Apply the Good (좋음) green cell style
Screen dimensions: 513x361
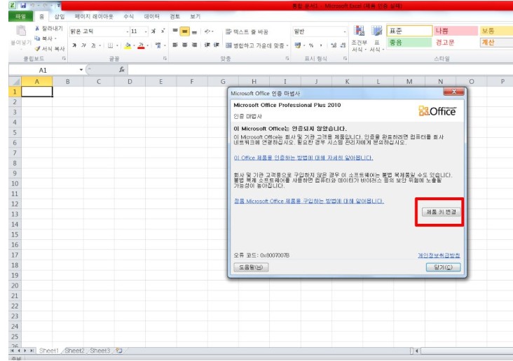pyautogui.click(x=409, y=43)
